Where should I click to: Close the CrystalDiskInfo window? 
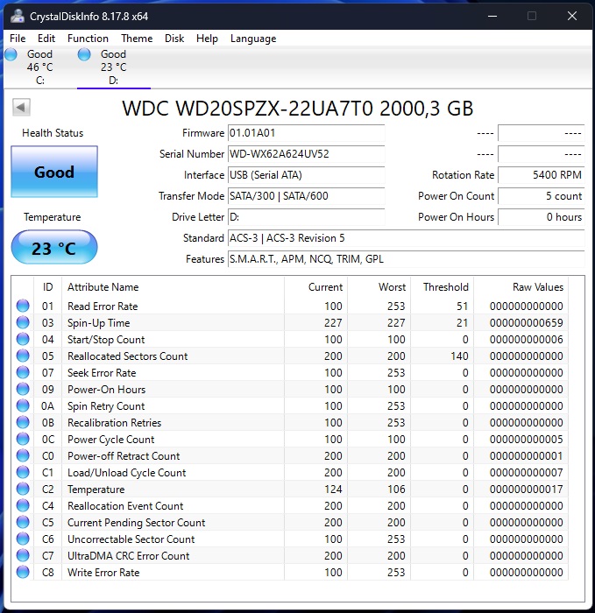tap(572, 16)
